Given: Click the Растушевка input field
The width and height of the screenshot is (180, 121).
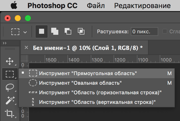Looking at the screenshot, I should pos(145,32).
